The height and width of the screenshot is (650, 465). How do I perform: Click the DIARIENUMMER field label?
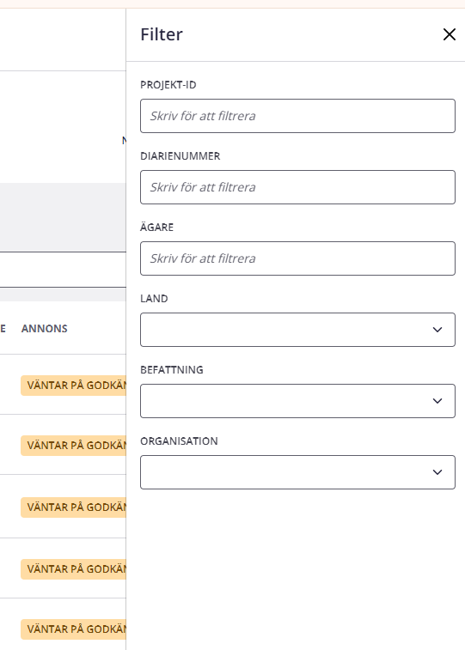point(180,156)
